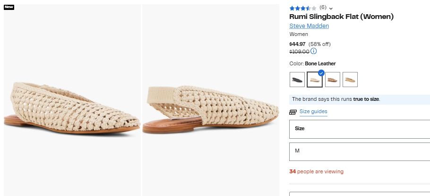The image size is (430, 196).
Task: Open the Size dropdown
Action: (359, 129)
